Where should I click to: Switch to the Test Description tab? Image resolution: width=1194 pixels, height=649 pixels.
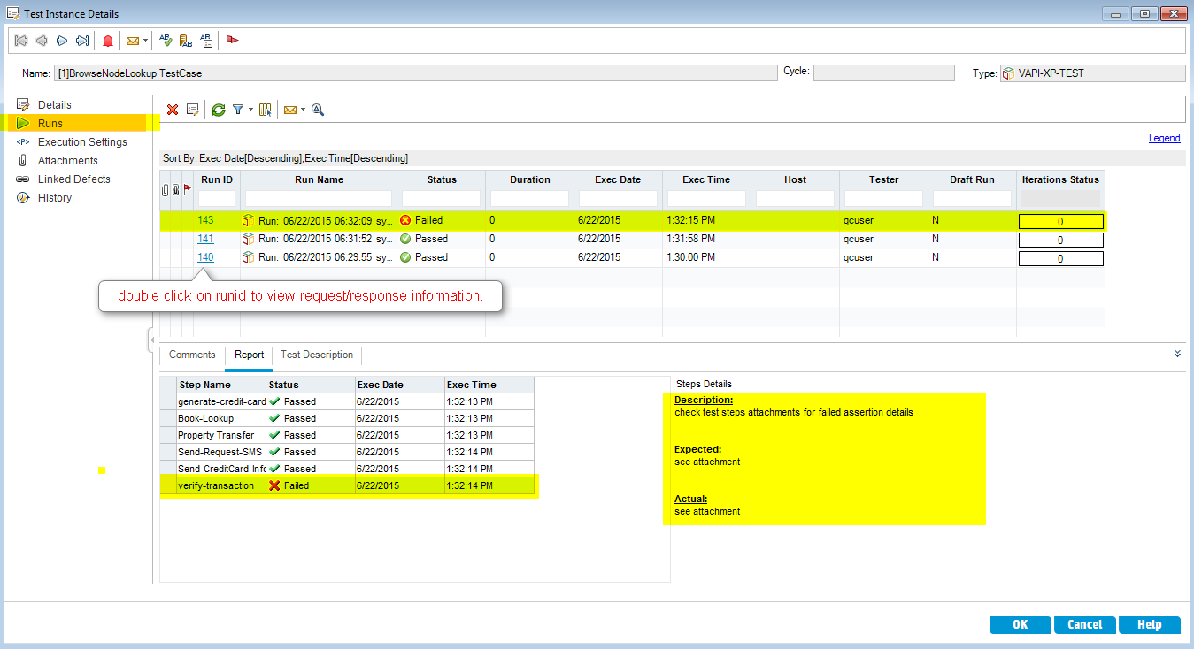click(x=316, y=355)
